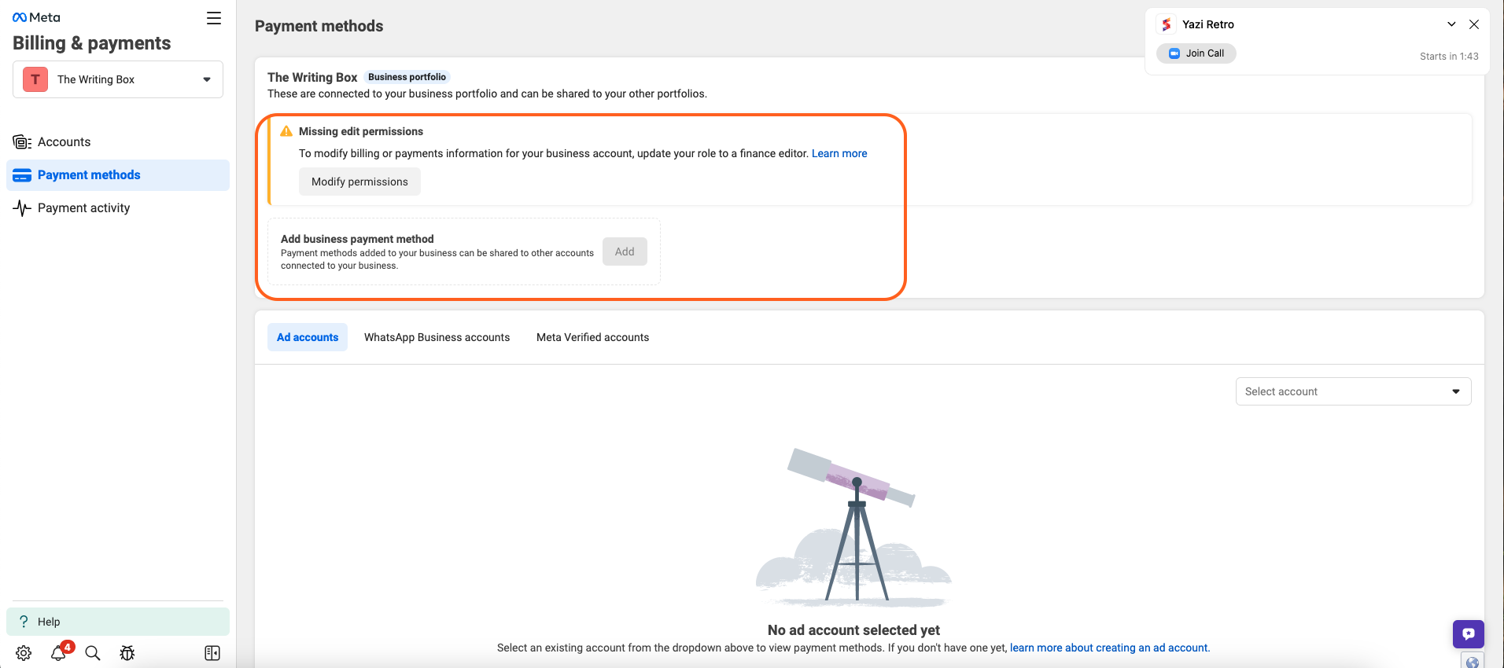Open the Select account dropdown

coord(1353,391)
